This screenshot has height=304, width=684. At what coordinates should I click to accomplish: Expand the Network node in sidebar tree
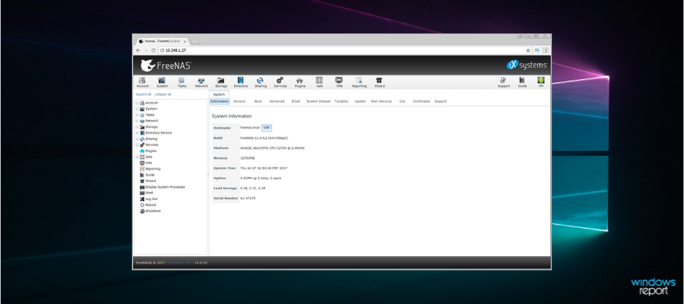point(137,121)
